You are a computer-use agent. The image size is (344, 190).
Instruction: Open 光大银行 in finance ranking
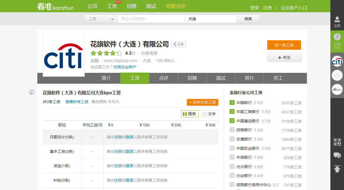244,167
